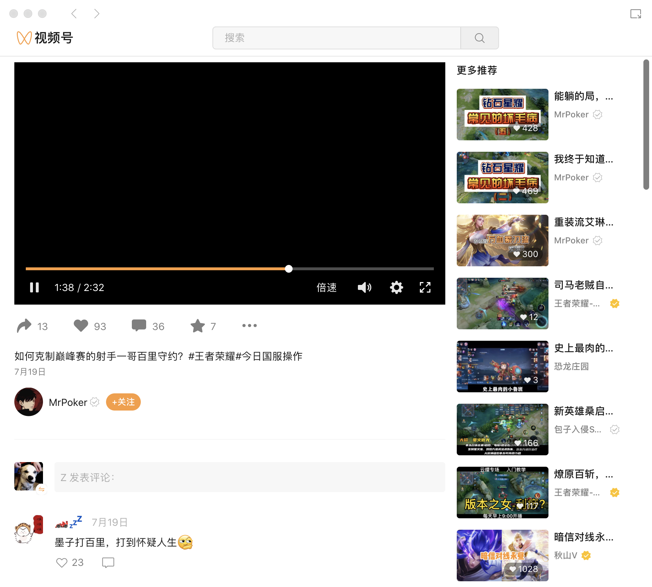Viewport: 652px width, 587px height.
Task: Open 史上最肉的小鲁班 video thumbnail
Action: pyautogui.click(x=503, y=367)
